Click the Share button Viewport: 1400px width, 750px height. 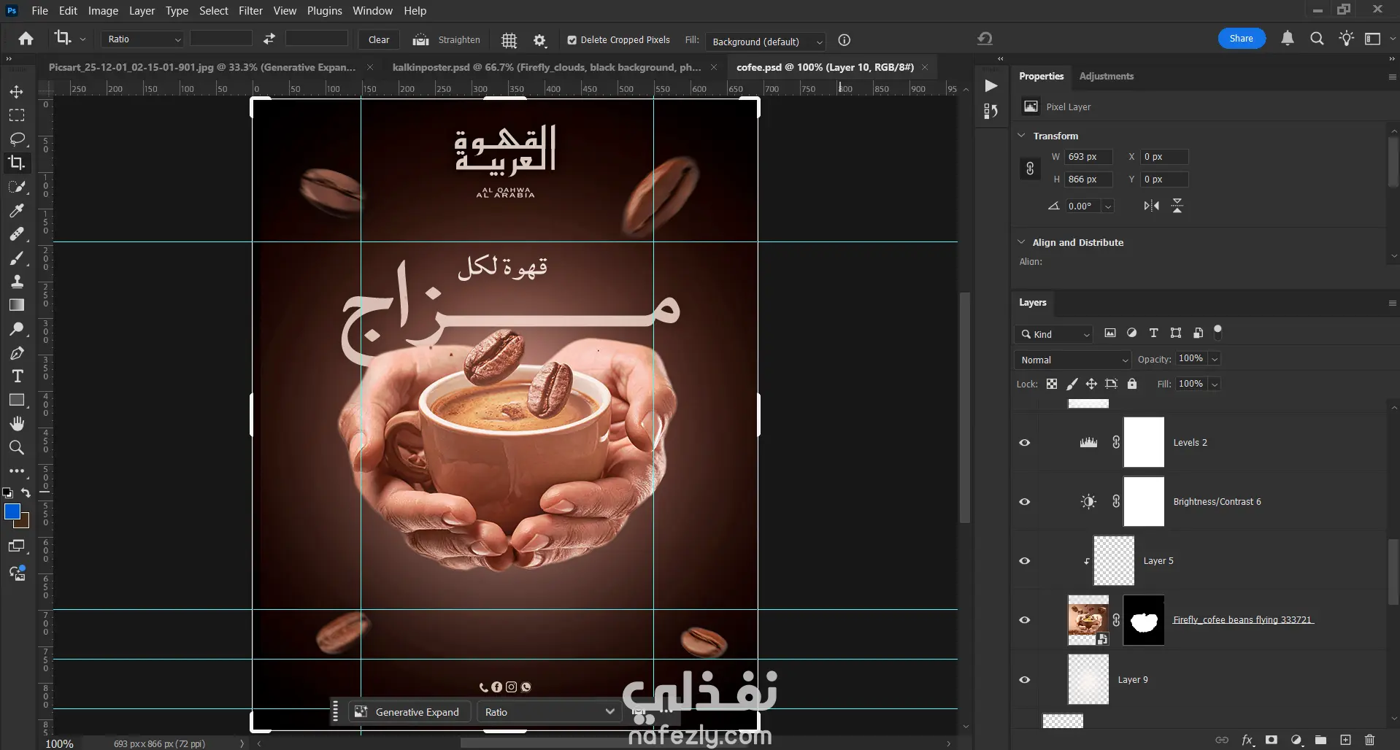1241,39
